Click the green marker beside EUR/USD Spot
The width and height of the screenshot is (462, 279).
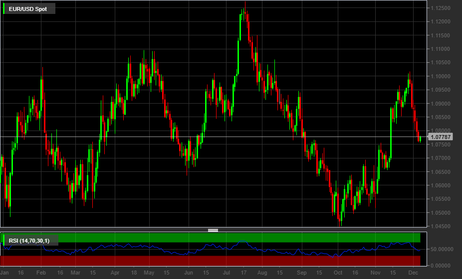click(4, 9)
